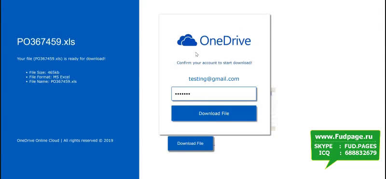Click the 'OneDrive Online Cloud' copyright footer text
This screenshot has height=179, width=386.
[65, 141]
